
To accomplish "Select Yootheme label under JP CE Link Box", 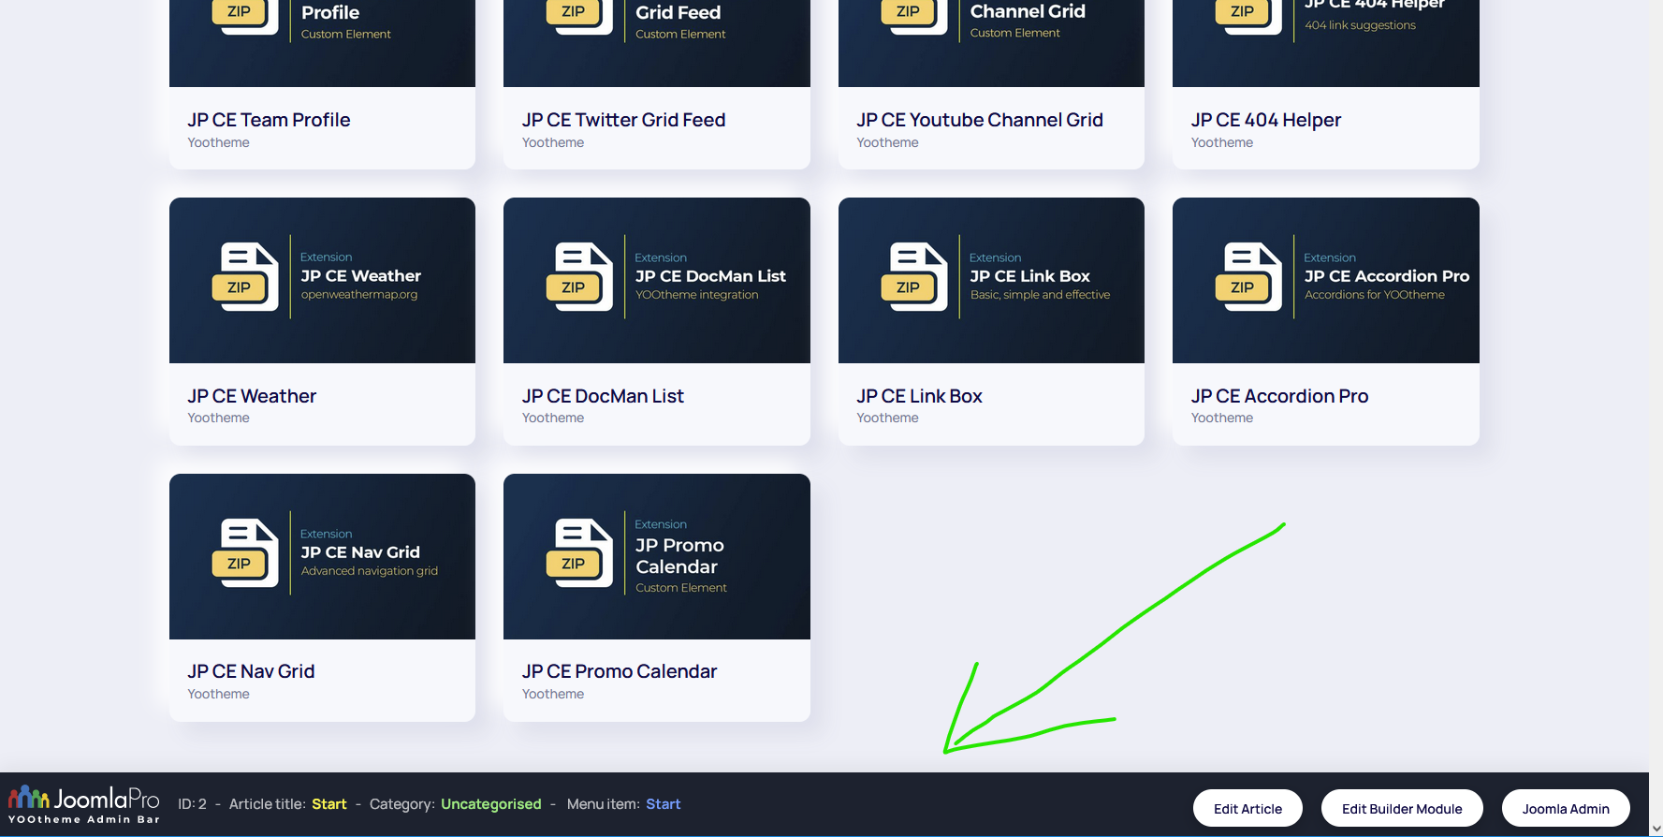I will [887, 418].
